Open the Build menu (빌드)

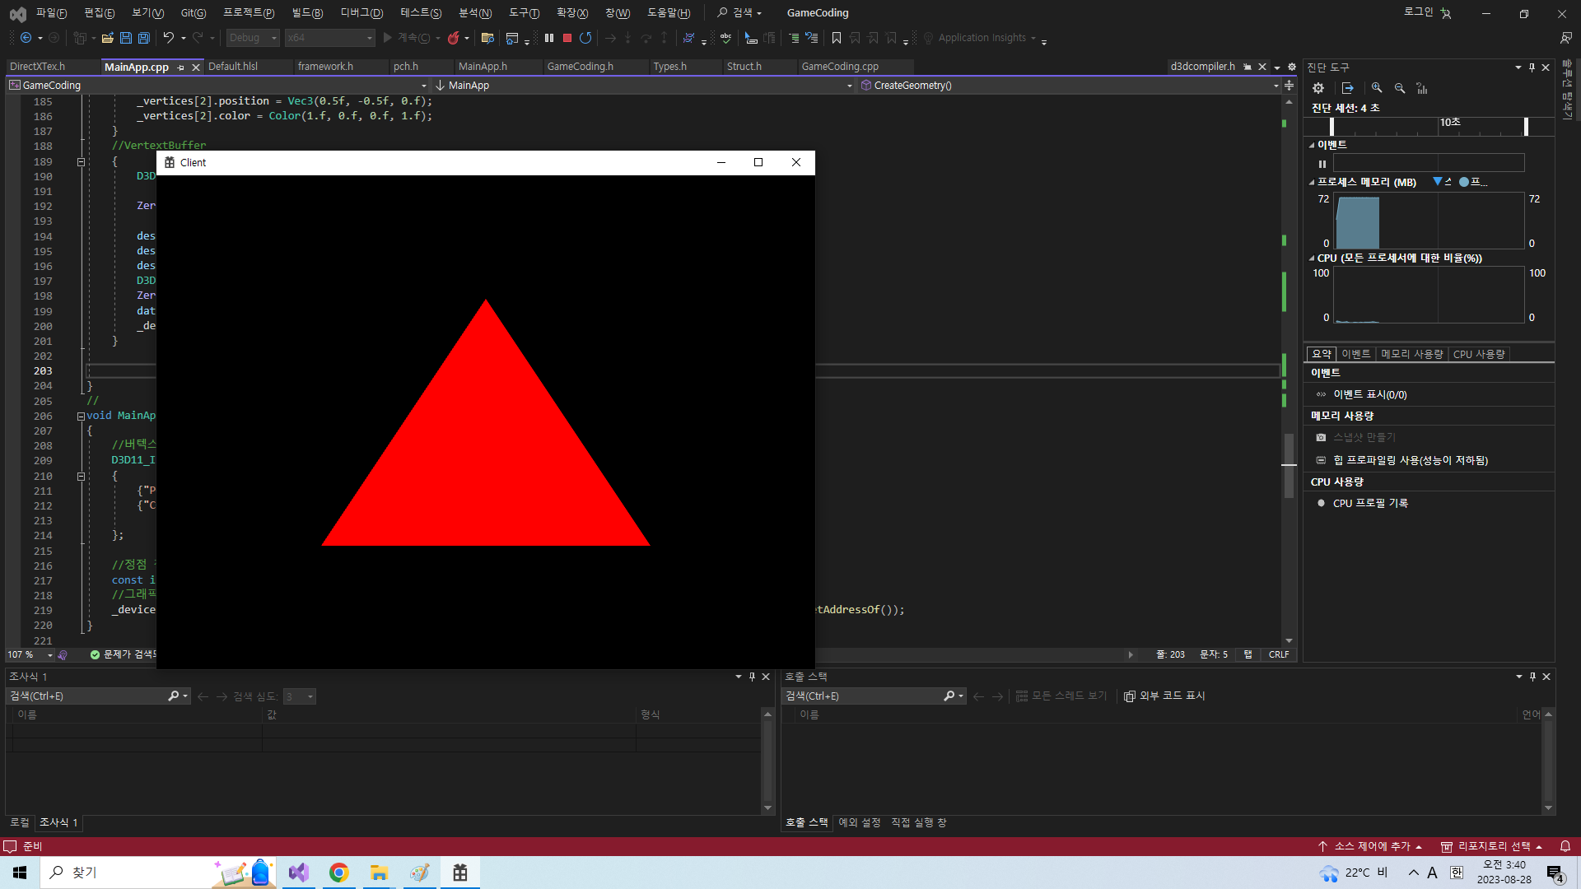pos(307,13)
